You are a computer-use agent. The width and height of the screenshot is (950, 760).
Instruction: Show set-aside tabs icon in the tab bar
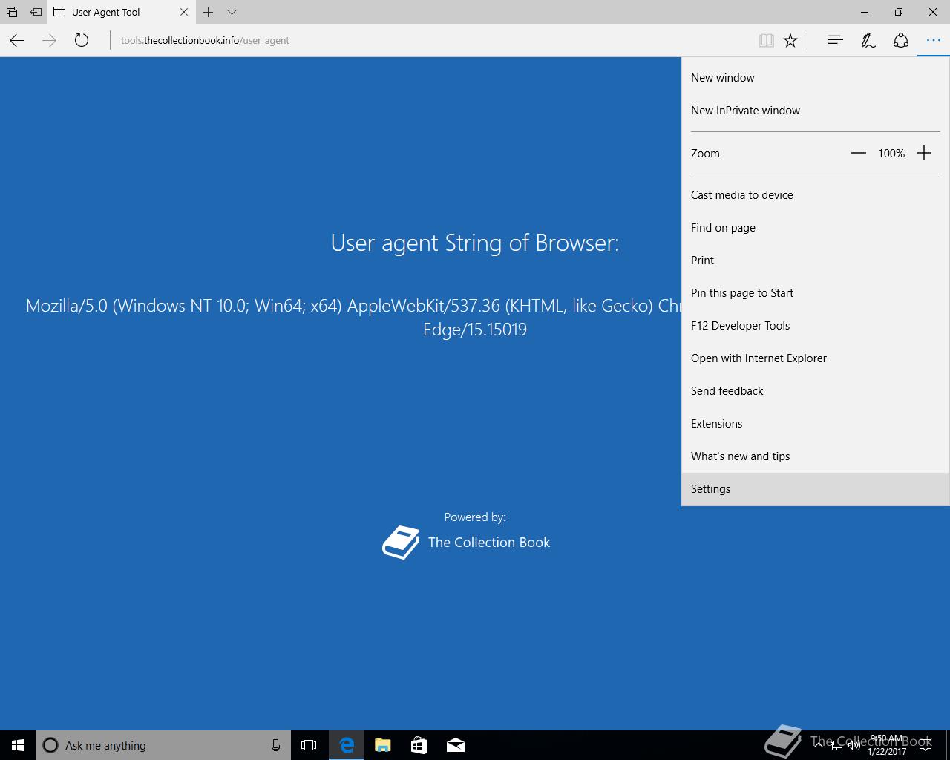click(12, 12)
